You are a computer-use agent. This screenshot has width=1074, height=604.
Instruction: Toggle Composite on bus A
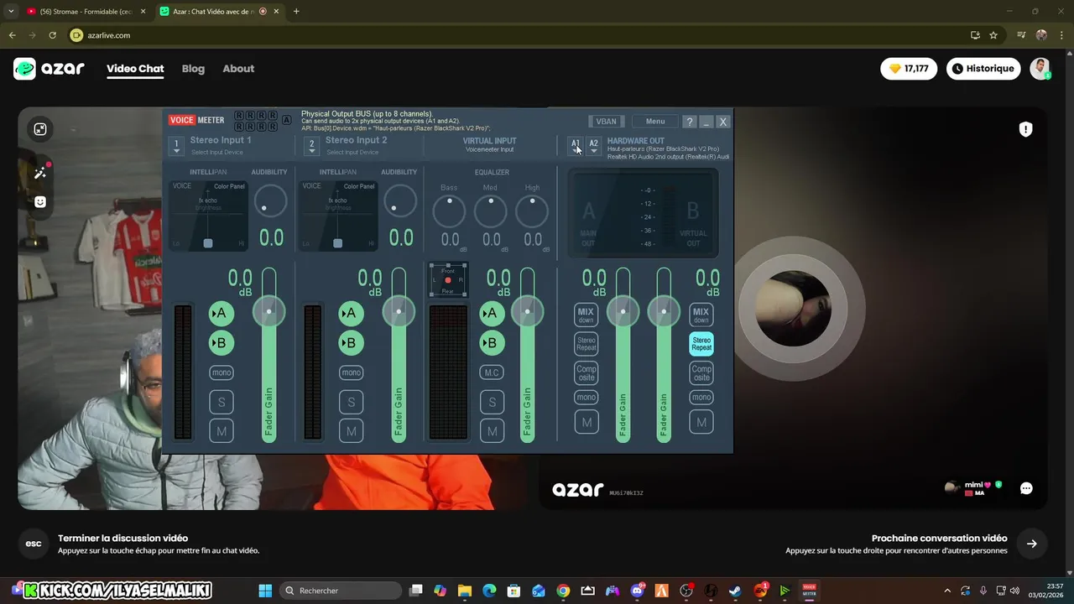coord(586,372)
